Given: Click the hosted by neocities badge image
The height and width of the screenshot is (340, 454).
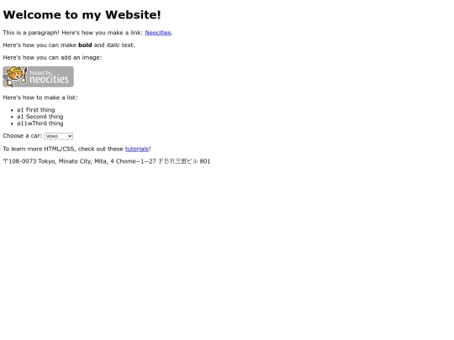Looking at the screenshot, I should click(38, 76).
